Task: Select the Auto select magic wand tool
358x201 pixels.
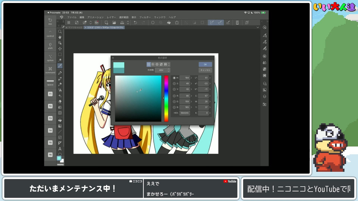Action: coord(60,60)
